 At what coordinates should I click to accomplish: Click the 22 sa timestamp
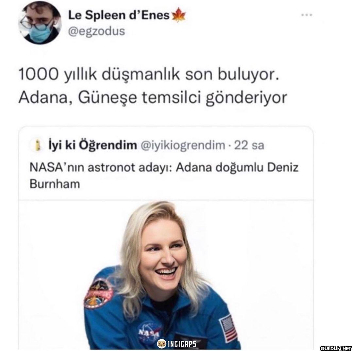point(249,145)
